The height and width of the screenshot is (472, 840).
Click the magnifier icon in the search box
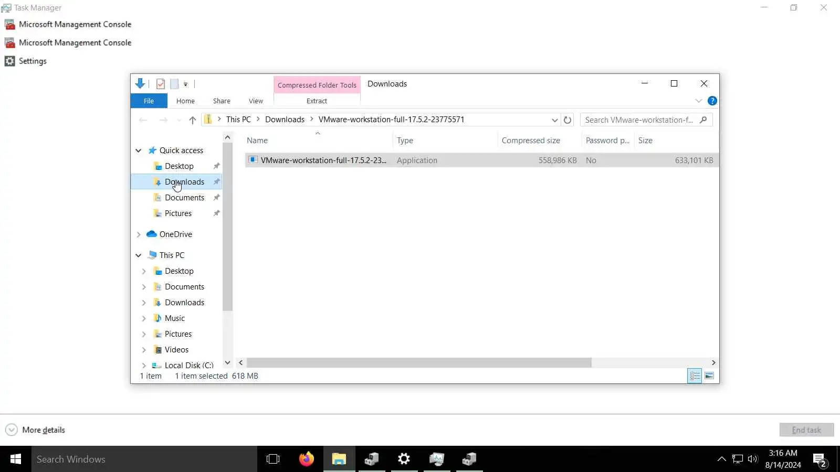tap(703, 120)
